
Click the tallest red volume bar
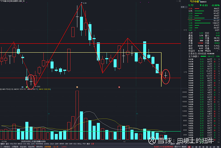(x=77, y=115)
